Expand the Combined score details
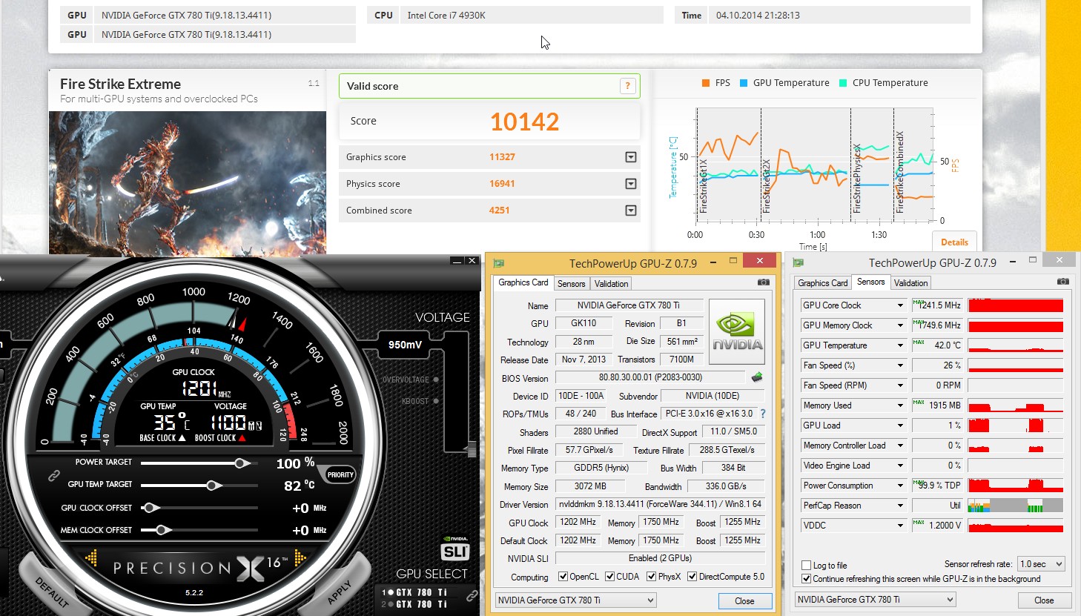This screenshot has width=1081, height=616. (x=631, y=211)
